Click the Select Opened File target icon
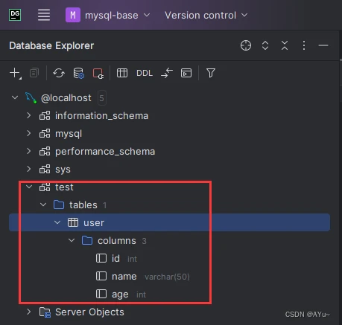Viewport: 342px width, 325px height. [246, 45]
